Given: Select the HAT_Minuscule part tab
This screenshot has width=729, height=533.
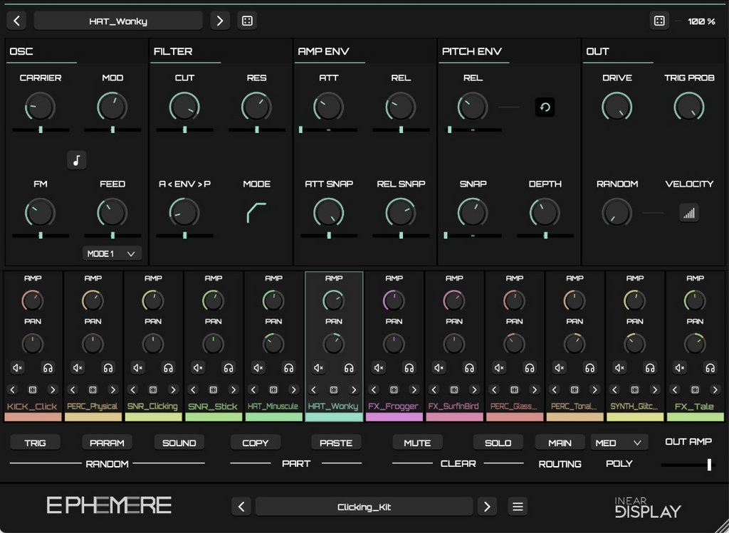Looking at the screenshot, I should pyautogui.click(x=273, y=411).
